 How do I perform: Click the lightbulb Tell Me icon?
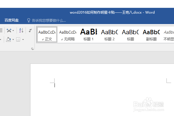(29, 20)
